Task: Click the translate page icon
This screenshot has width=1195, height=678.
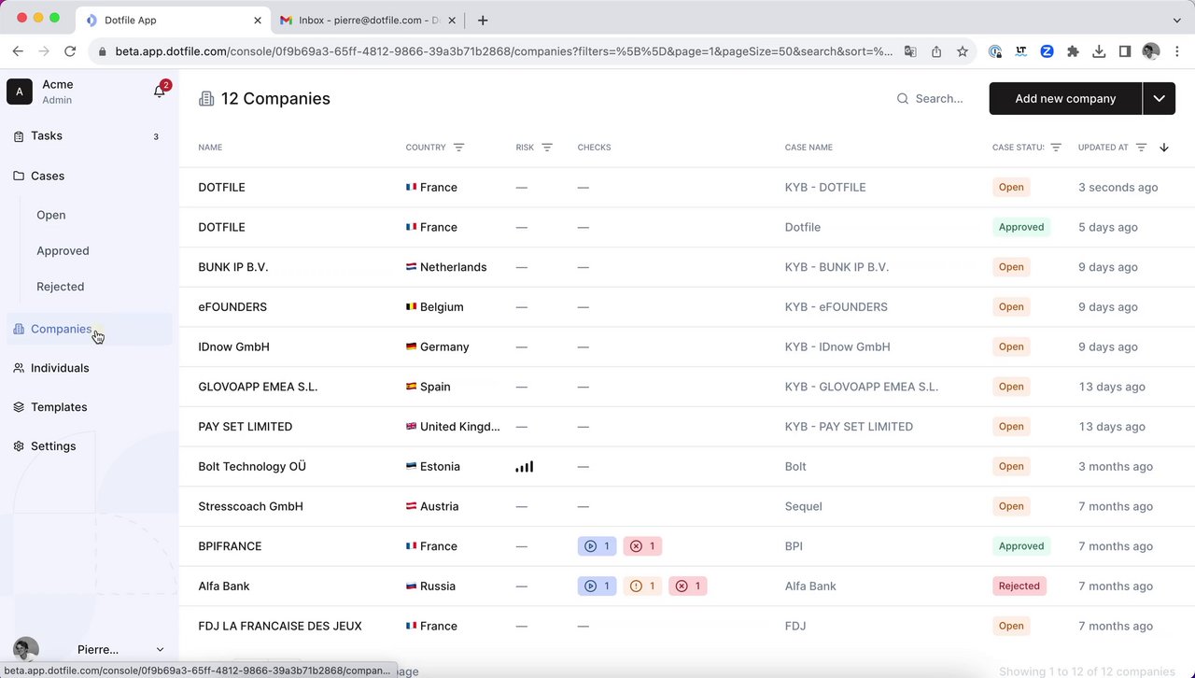Action: [x=910, y=51]
